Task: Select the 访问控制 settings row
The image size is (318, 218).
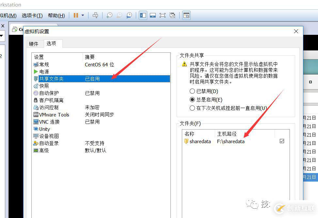Action: (101, 107)
